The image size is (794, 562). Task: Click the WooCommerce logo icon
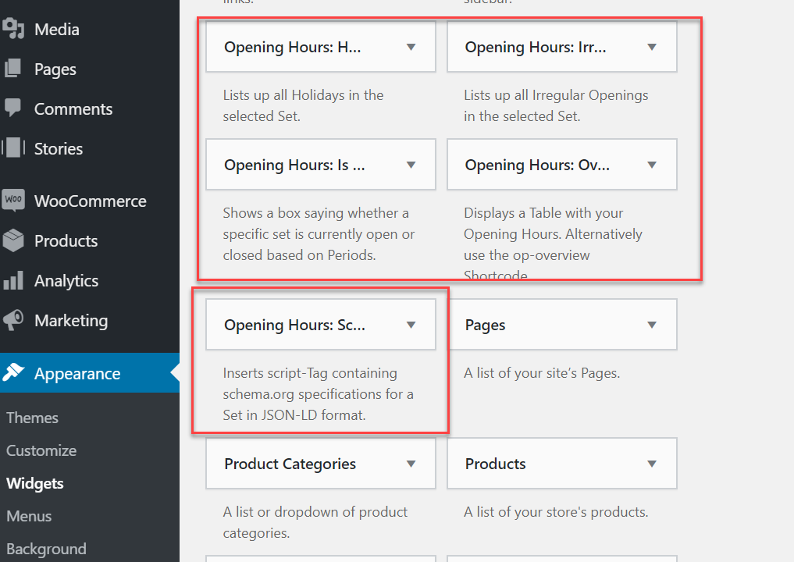coord(13,200)
